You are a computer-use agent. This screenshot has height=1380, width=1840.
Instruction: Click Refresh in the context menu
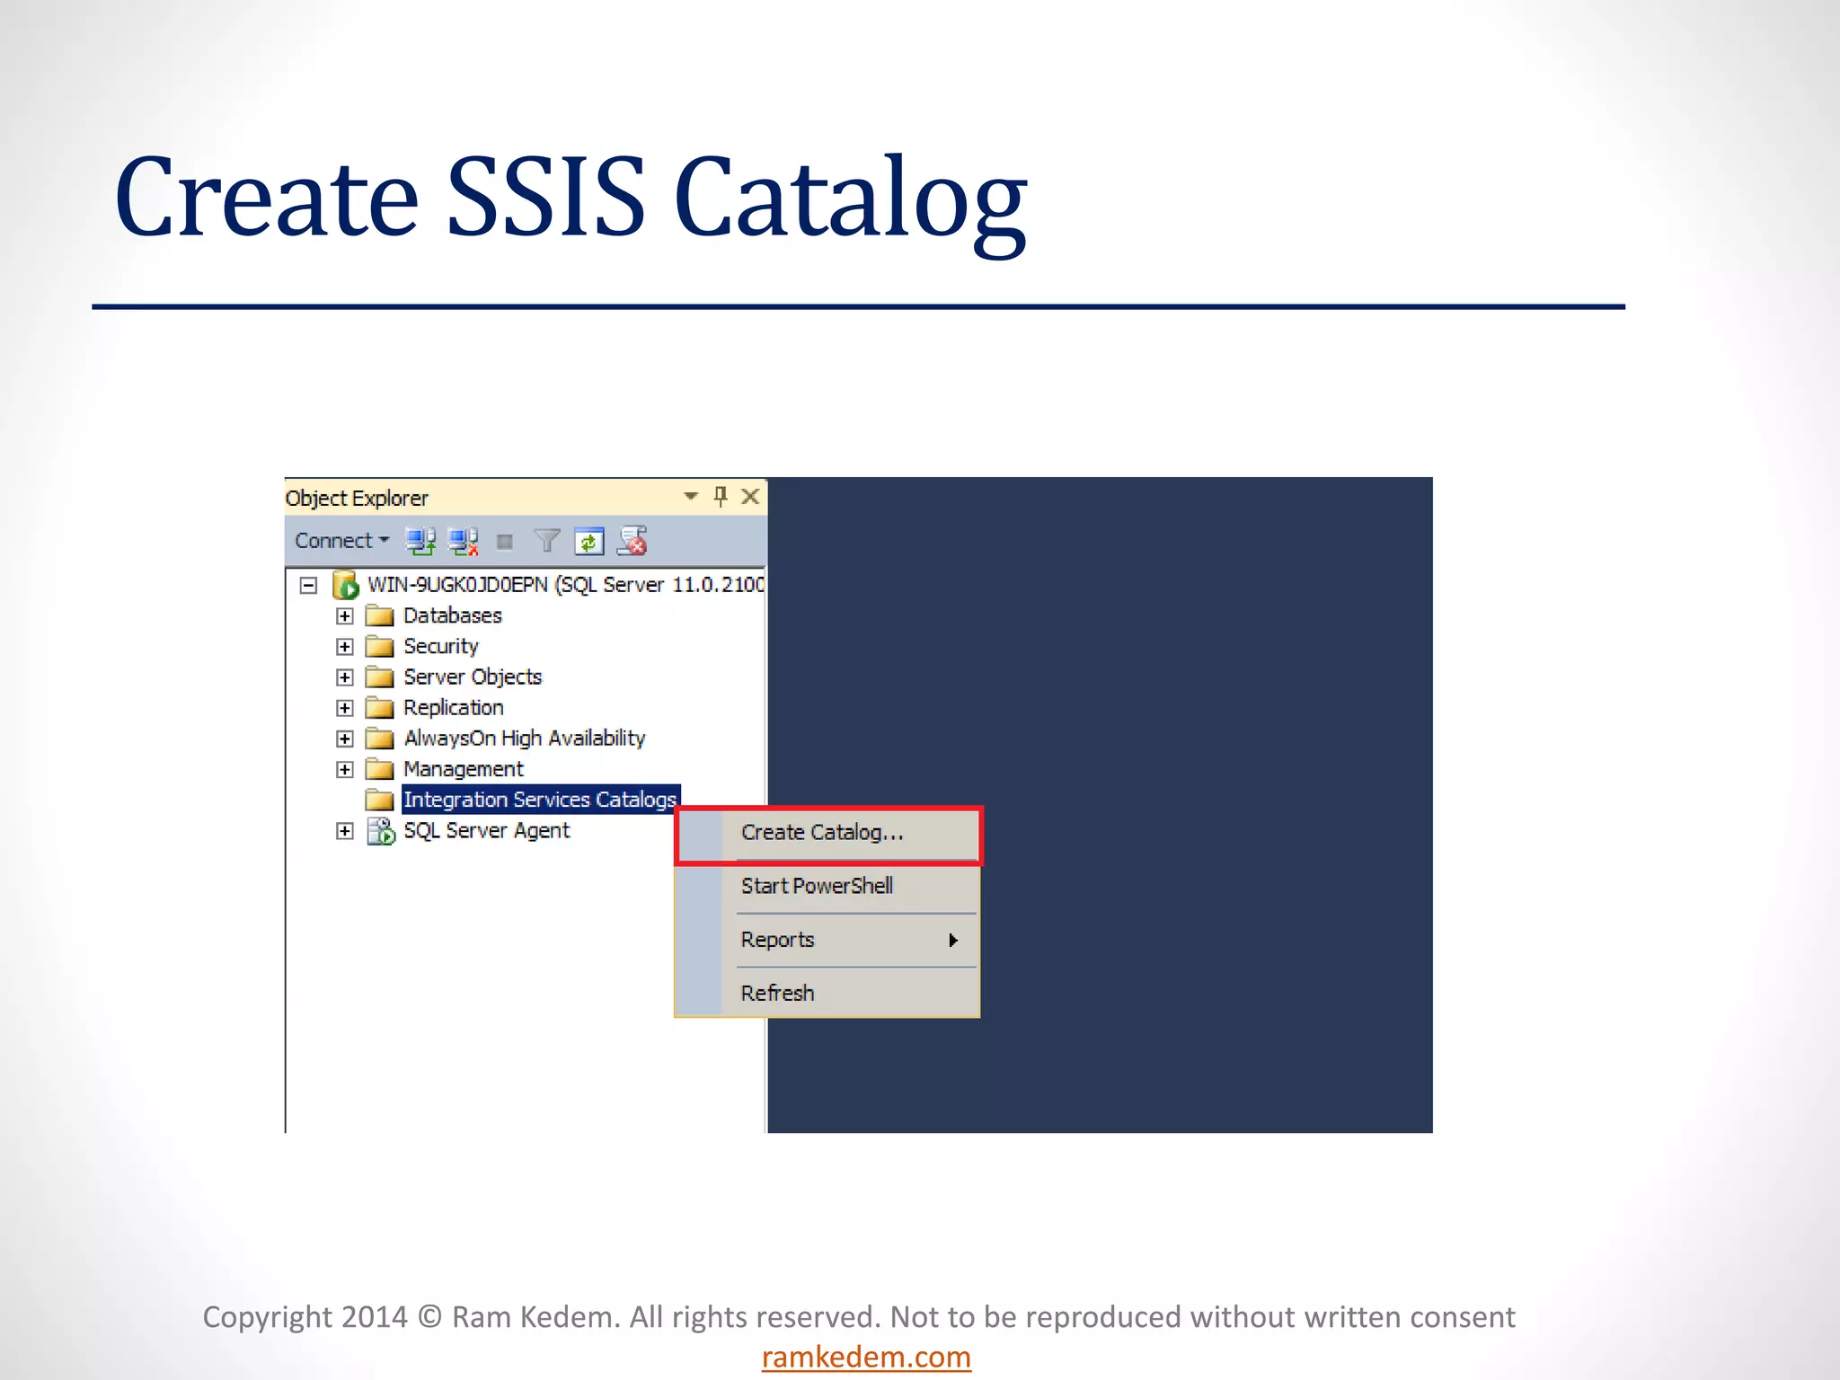[x=777, y=994]
